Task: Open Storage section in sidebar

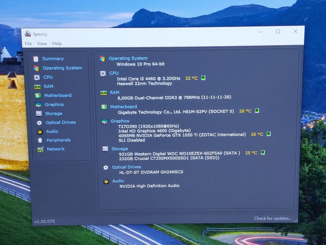Action: 54,113
